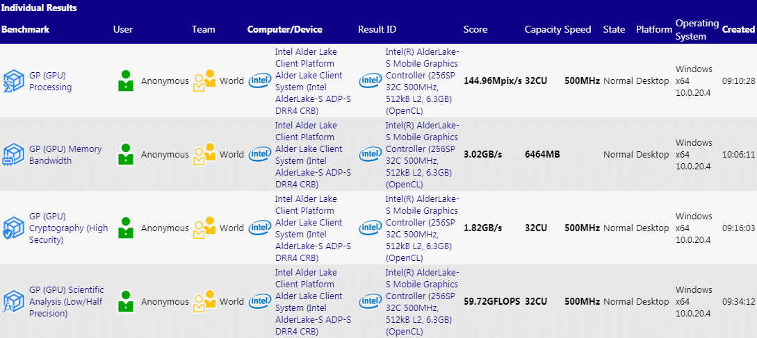Click the green user icon in the GPU Processing row

(x=126, y=81)
